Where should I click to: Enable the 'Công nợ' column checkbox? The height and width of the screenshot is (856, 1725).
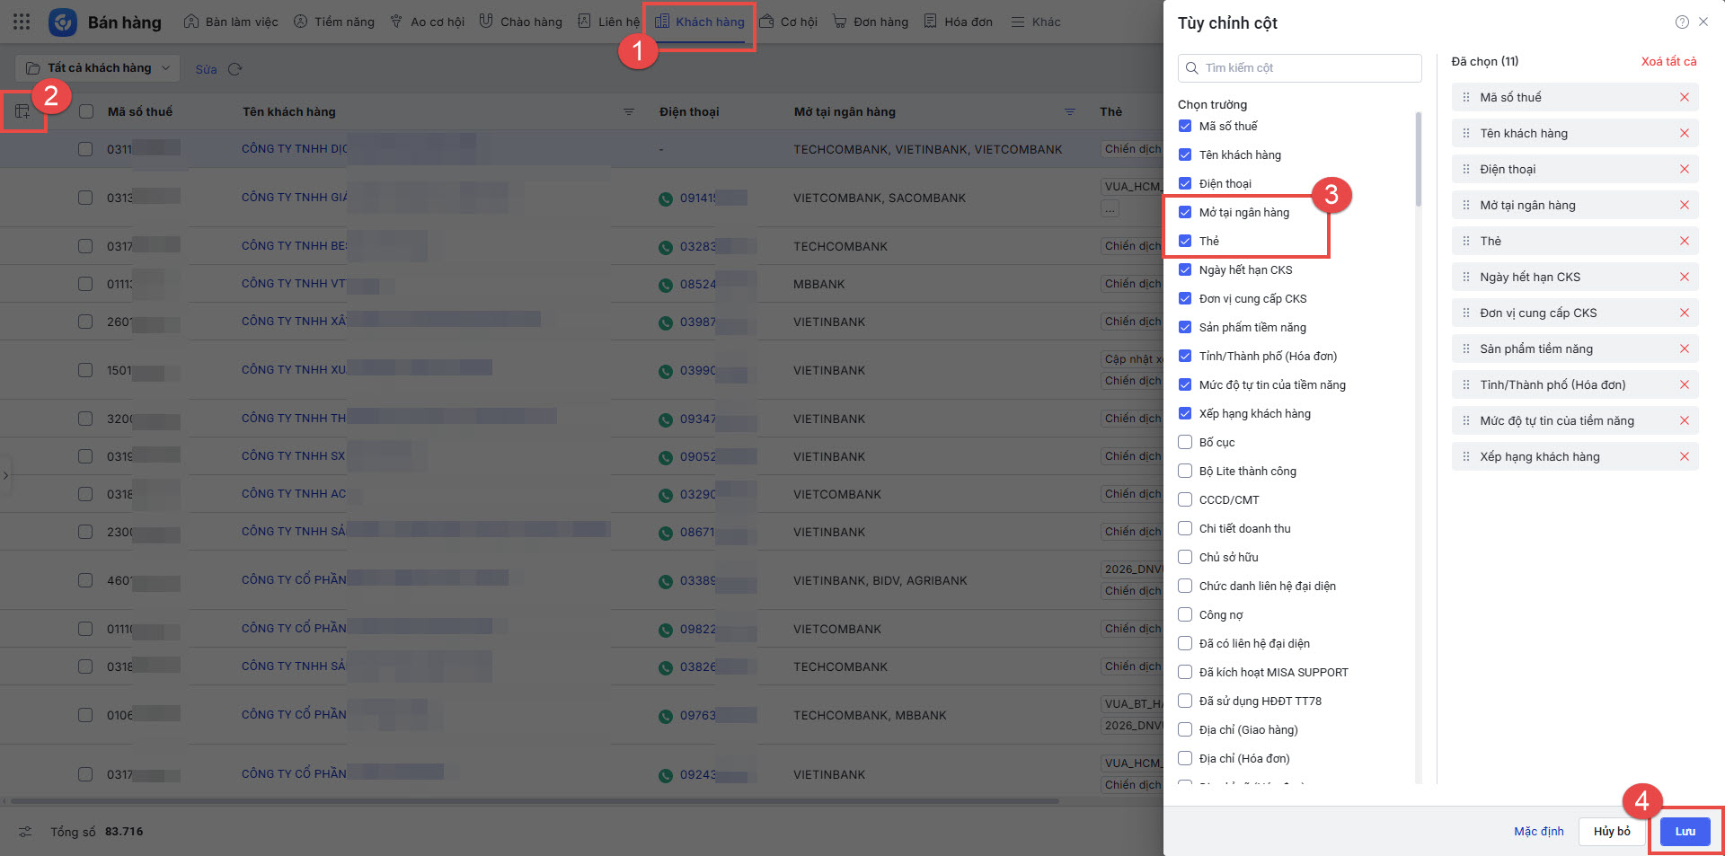pyautogui.click(x=1185, y=614)
